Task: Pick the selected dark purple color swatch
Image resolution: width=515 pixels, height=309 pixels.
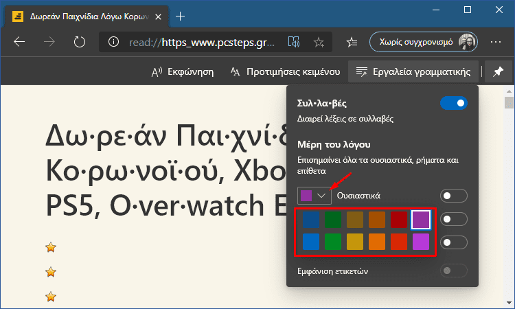Action: pos(421,220)
